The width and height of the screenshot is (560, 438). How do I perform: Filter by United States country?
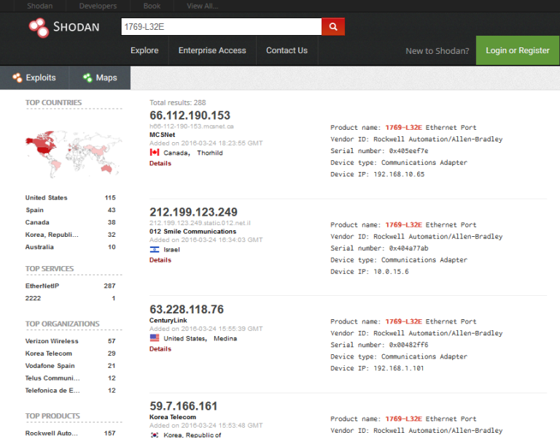[x=46, y=198]
